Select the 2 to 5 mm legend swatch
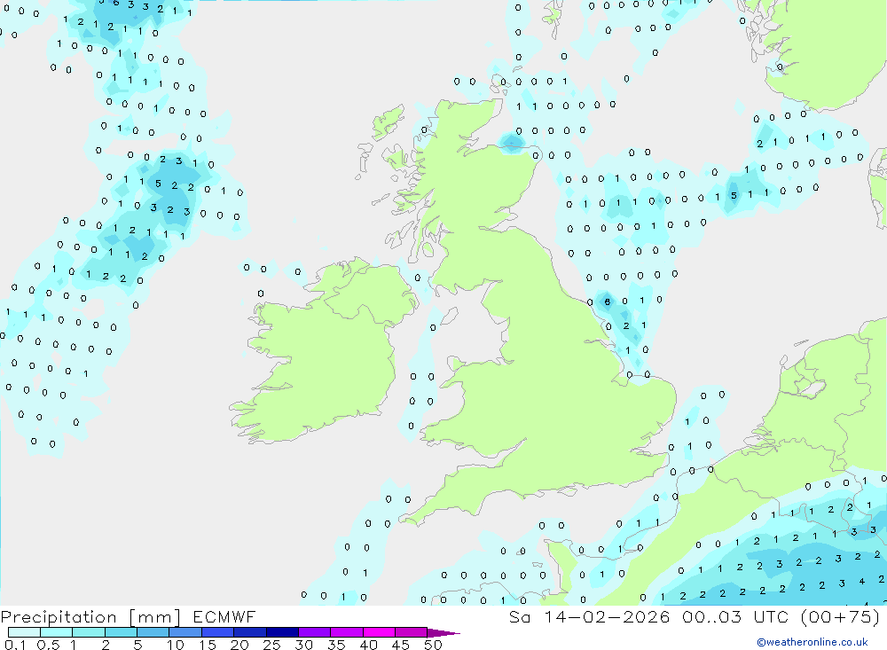The height and width of the screenshot is (650, 887). click(x=121, y=632)
